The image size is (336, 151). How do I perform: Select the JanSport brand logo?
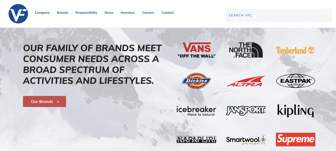tap(246, 111)
